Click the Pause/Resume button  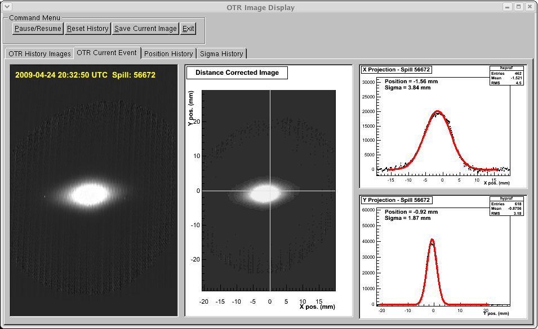(38, 29)
